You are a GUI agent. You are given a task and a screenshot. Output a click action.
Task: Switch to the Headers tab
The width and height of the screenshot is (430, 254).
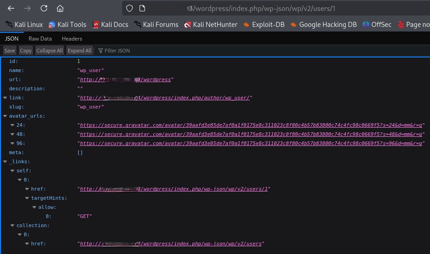tap(72, 39)
